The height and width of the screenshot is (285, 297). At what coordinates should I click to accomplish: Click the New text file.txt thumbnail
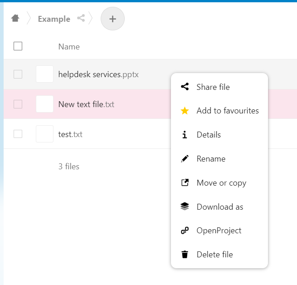pos(44,104)
